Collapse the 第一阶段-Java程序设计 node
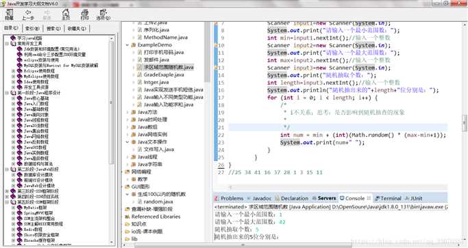This screenshot has width=468, height=248. coord(7,93)
